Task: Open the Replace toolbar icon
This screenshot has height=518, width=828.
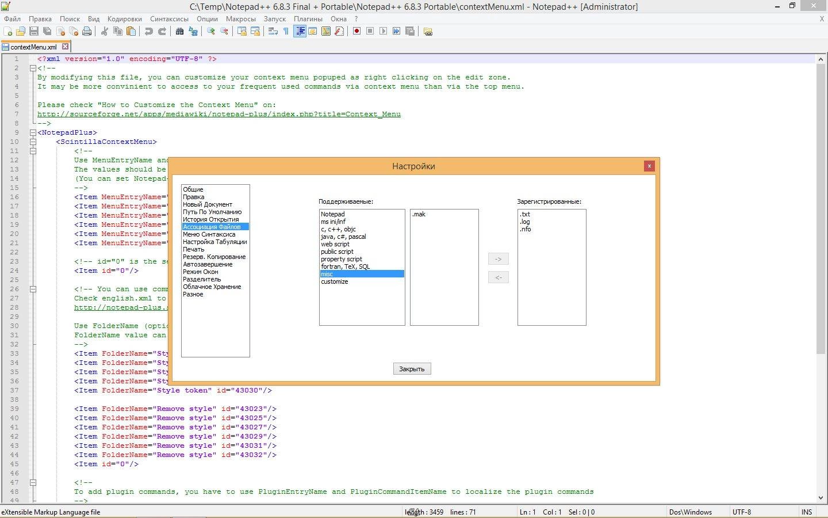Action: 193,31
